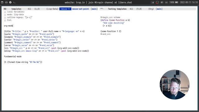
Task: Click the highlighted <mouse-1> key indicator
Action: pyautogui.click(x=65, y=9)
